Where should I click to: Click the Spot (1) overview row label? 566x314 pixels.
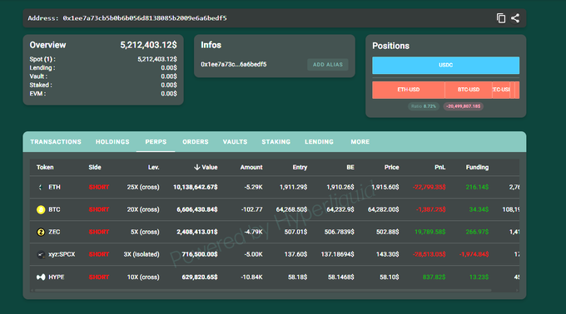pyautogui.click(x=42, y=59)
